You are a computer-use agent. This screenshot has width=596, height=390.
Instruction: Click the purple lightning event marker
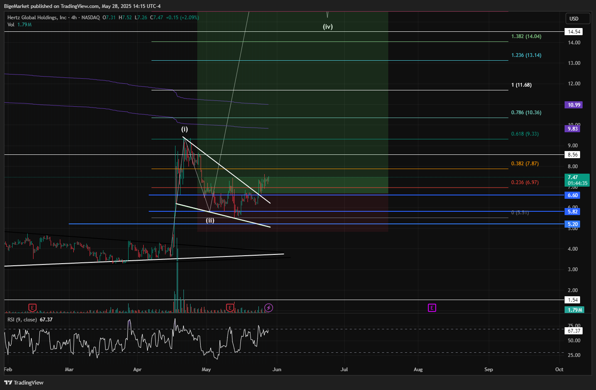(269, 308)
